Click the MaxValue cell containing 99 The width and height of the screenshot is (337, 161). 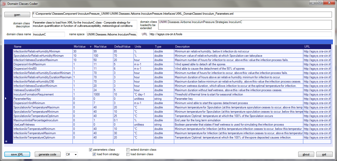pos(103,51)
